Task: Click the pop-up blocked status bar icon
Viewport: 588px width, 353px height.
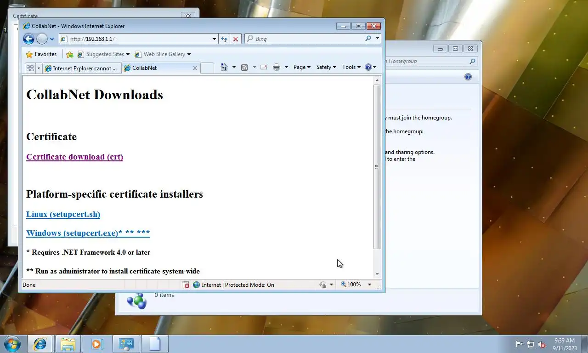Action: click(x=186, y=285)
